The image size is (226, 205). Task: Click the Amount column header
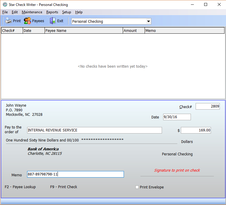(134, 31)
